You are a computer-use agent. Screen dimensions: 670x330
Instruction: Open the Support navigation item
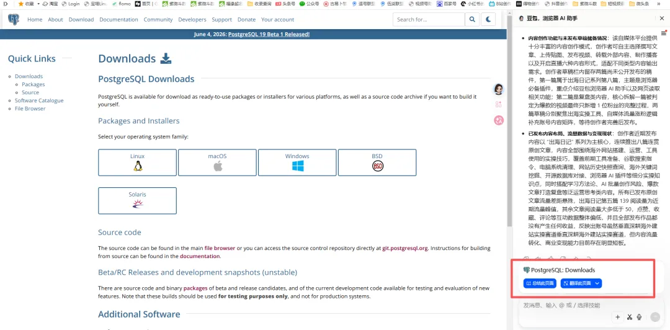click(x=221, y=19)
